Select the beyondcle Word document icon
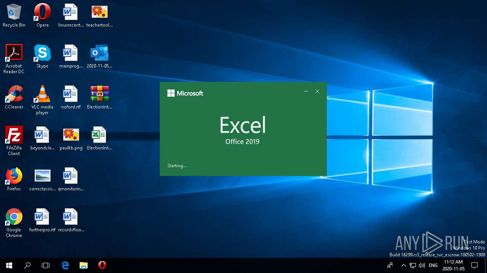This screenshot has width=487, height=273. pos(42,138)
